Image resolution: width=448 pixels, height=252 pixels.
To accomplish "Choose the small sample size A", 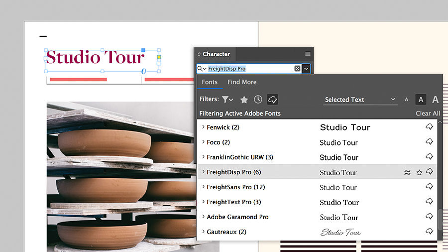I will [406, 100].
